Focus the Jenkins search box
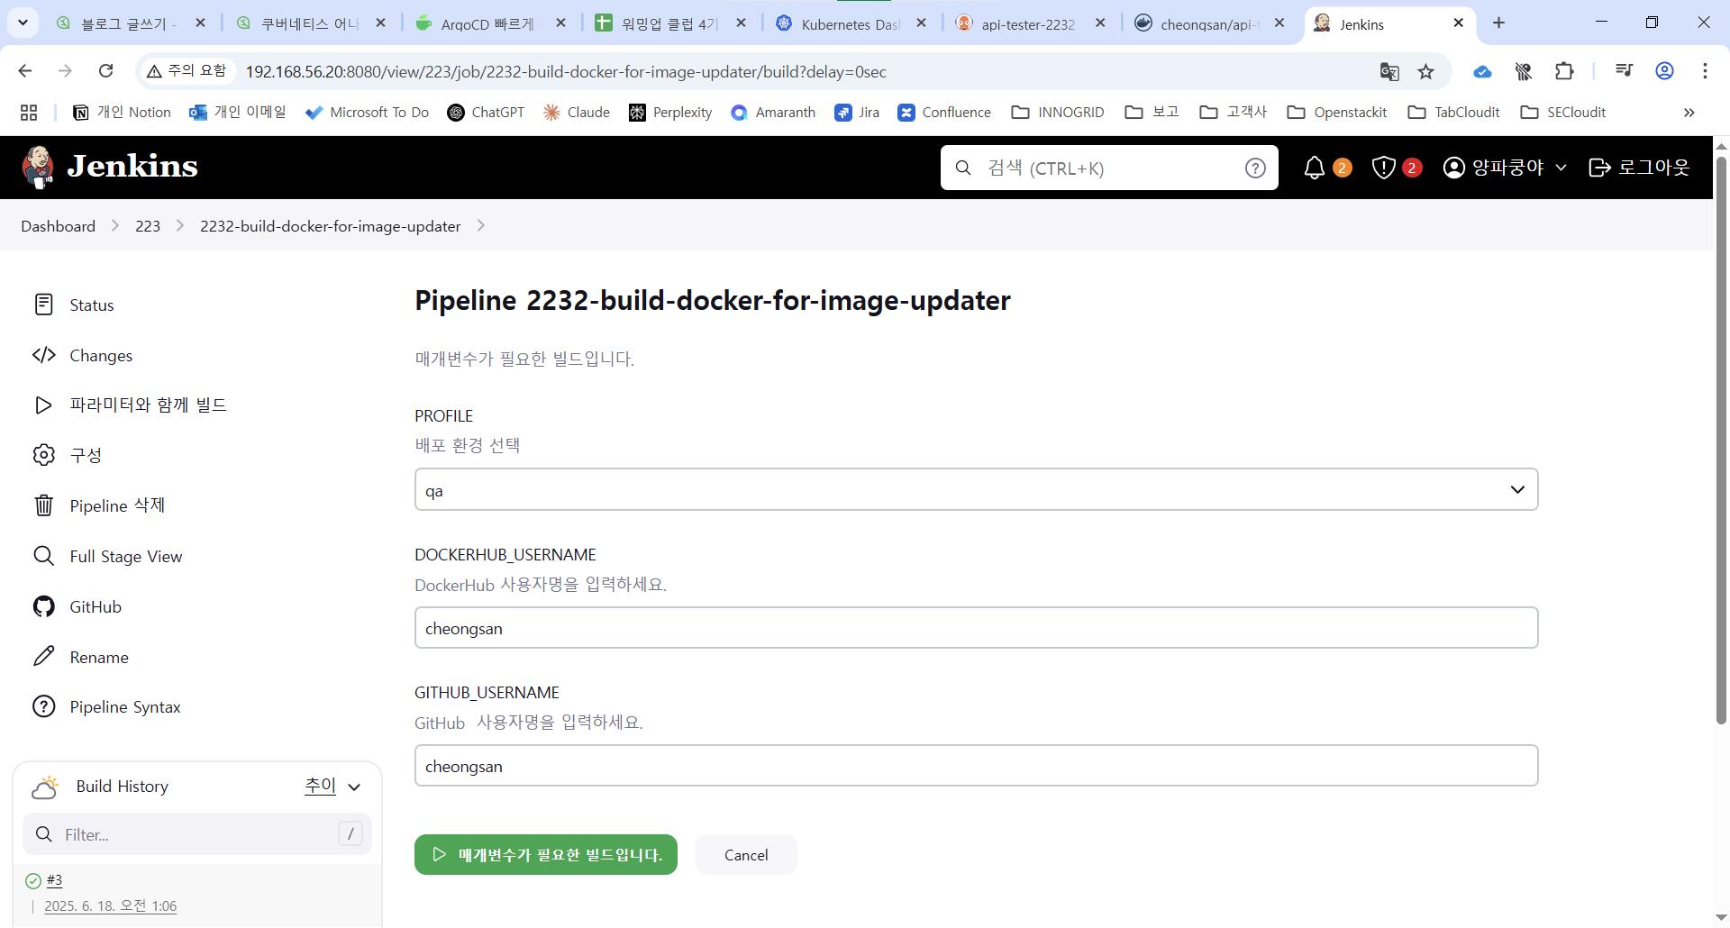 1109,168
